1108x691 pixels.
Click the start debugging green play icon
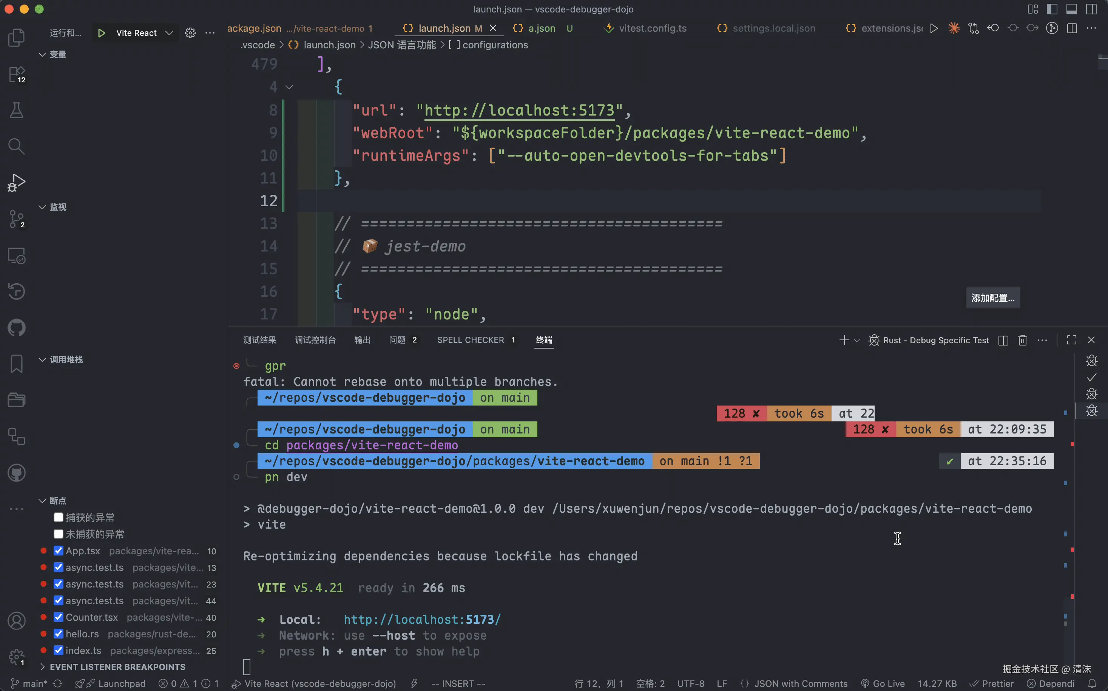point(102,33)
